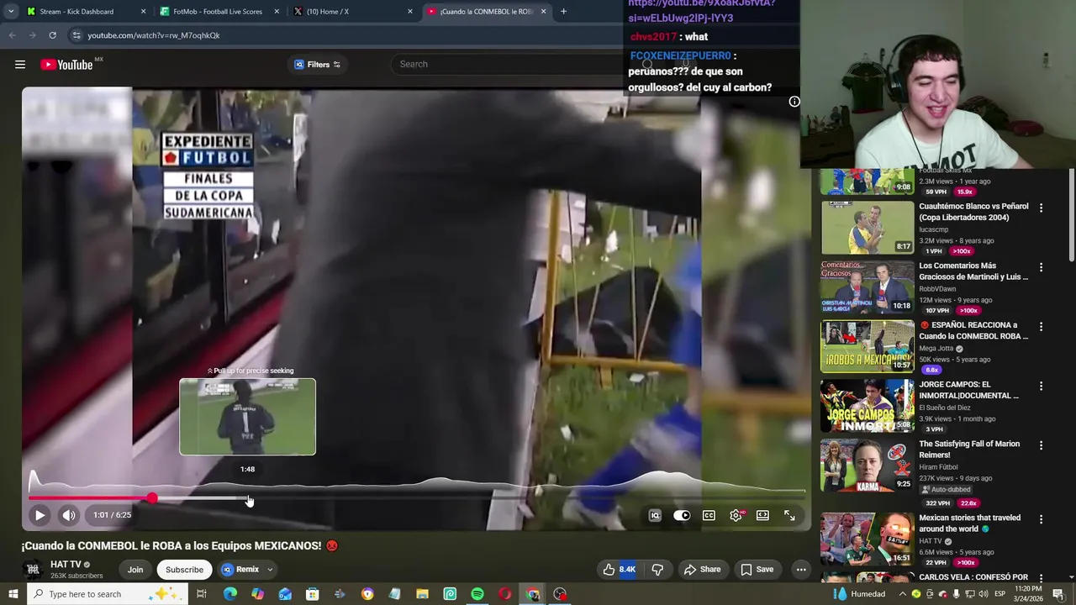Go back in browser history
Screen dimensions: 1076x605
coord(12,35)
